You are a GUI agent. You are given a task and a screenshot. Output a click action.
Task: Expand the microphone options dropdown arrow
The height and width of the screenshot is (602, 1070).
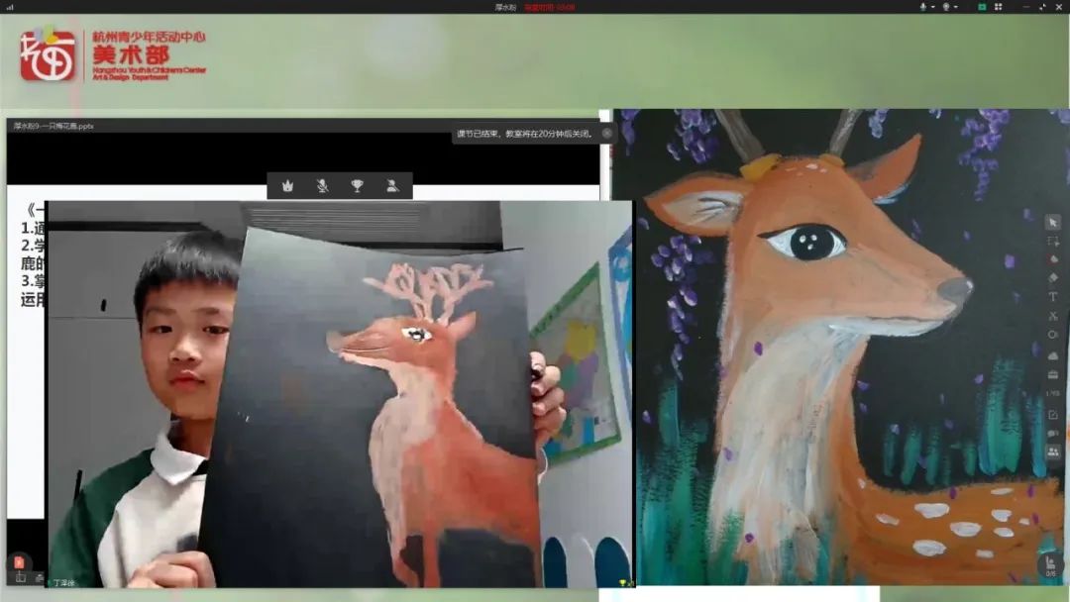pos(933,7)
